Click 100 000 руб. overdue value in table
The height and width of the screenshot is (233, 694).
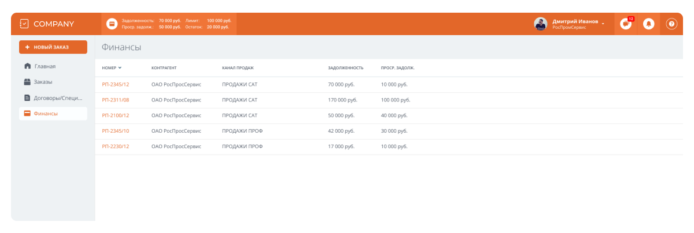(x=396, y=100)
